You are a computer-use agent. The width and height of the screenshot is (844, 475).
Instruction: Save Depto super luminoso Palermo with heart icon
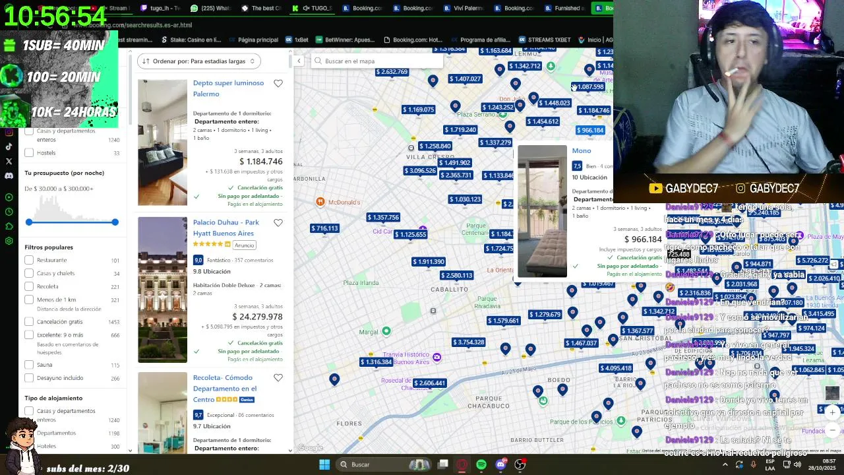tap(278, 84)
